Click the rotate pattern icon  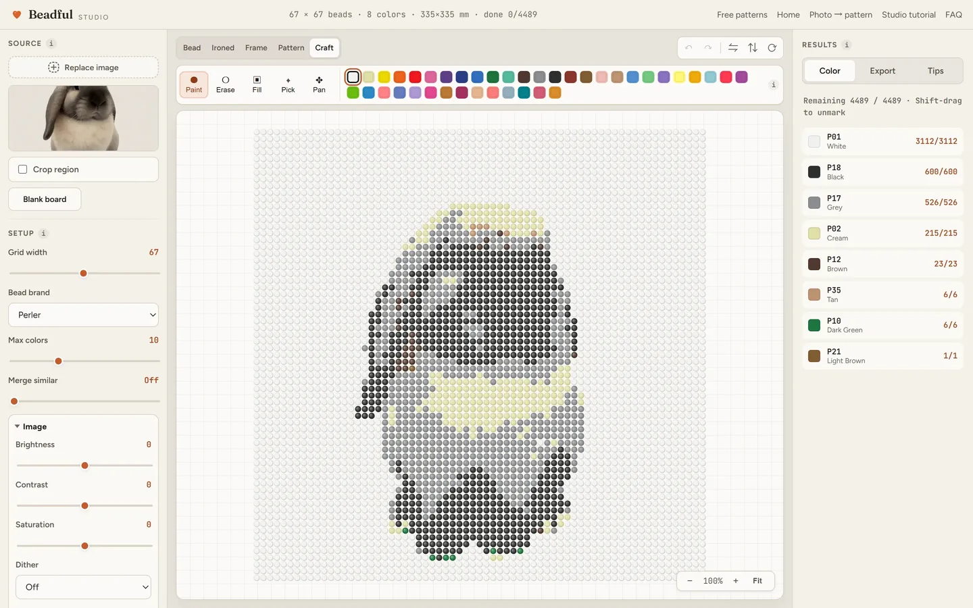(772, 48)
